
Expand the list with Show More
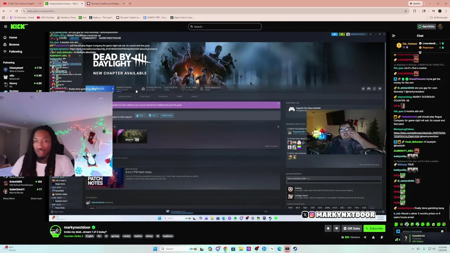click(x=9, y=199)
